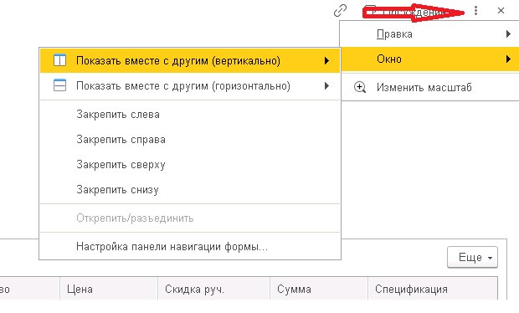Image resolution: width=519 pixels, height=313 pixels.
Task: Open the Еще dropdown button
Action: coord(472,257)
